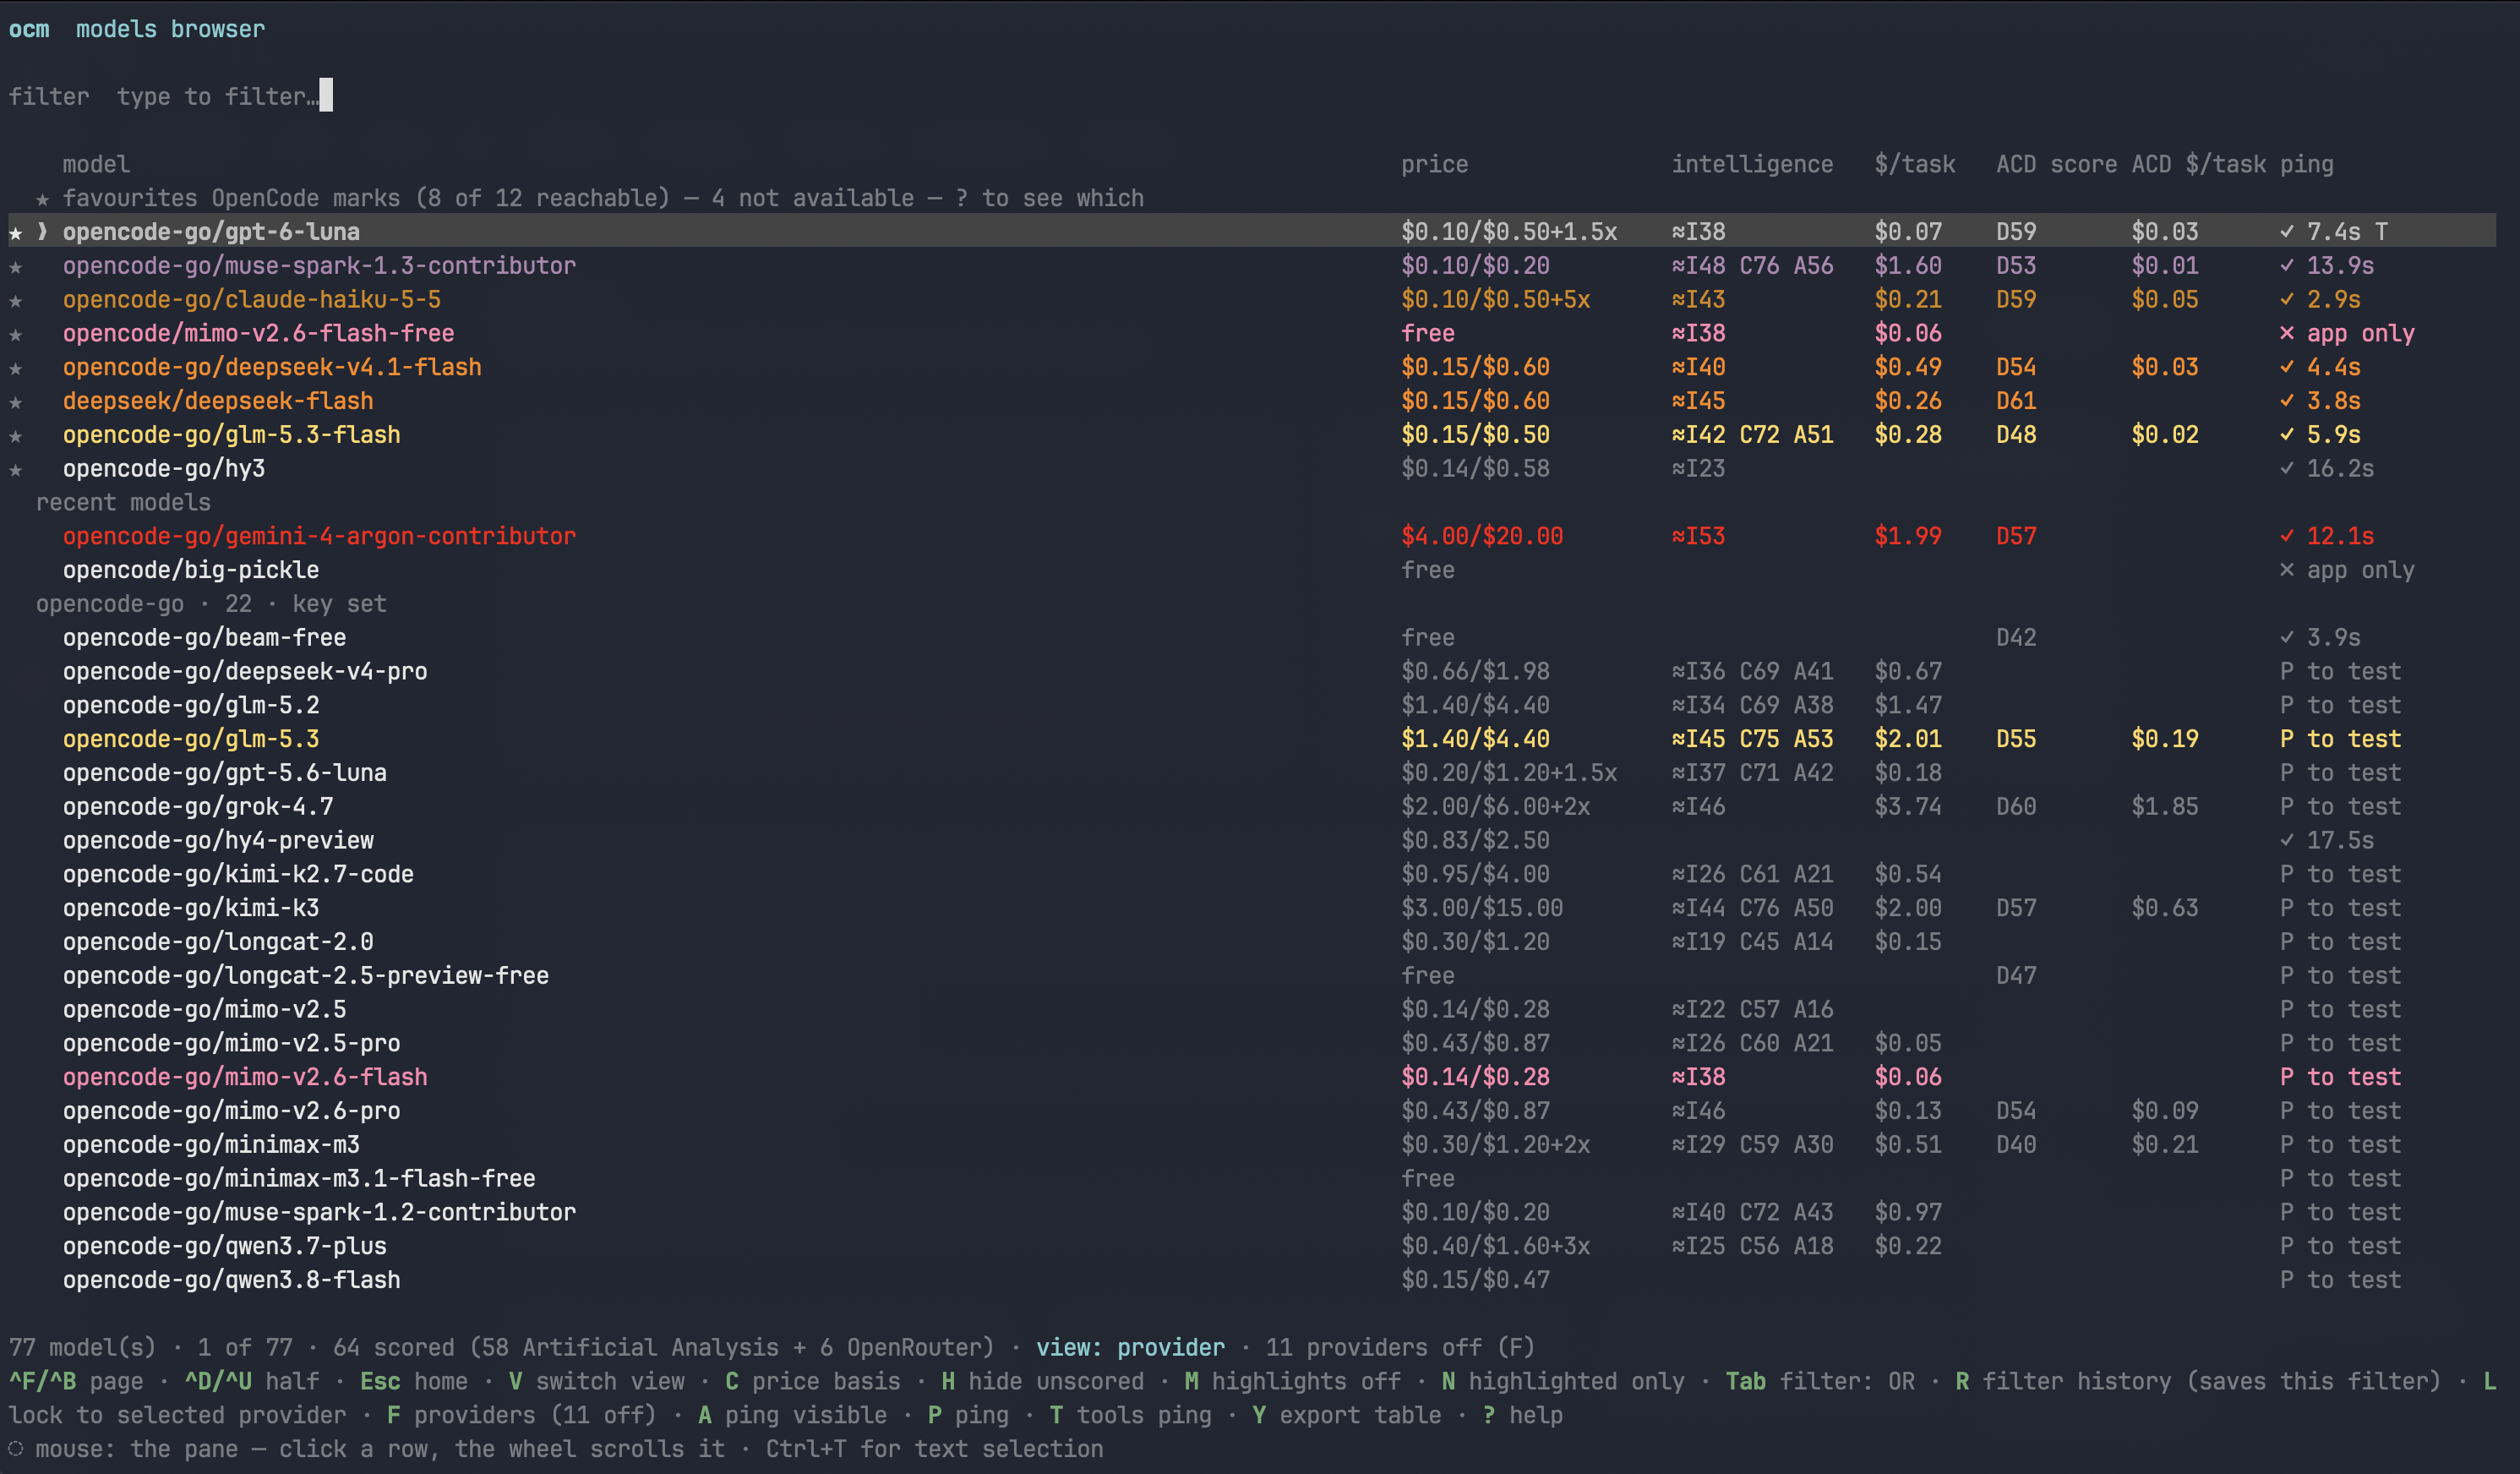Select the opencode-go/gpt-6-luna row

click(1252, 231)
